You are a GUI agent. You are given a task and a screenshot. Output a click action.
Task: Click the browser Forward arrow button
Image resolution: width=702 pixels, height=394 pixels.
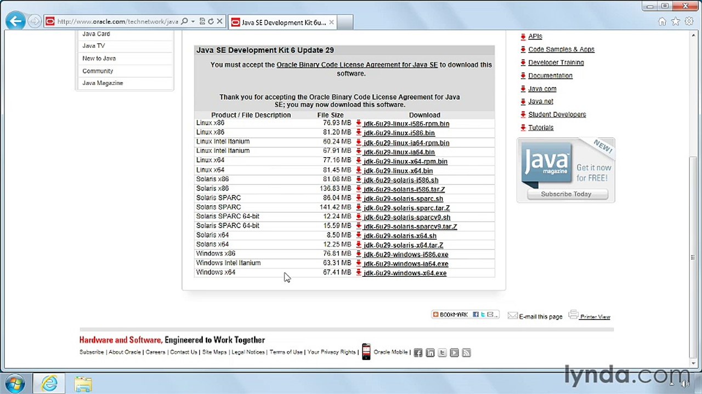[x=34, y=22]
